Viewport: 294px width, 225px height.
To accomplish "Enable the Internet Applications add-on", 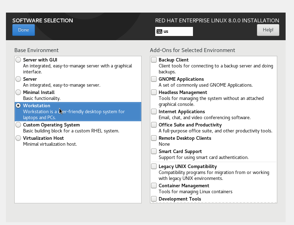I will 154,112.
